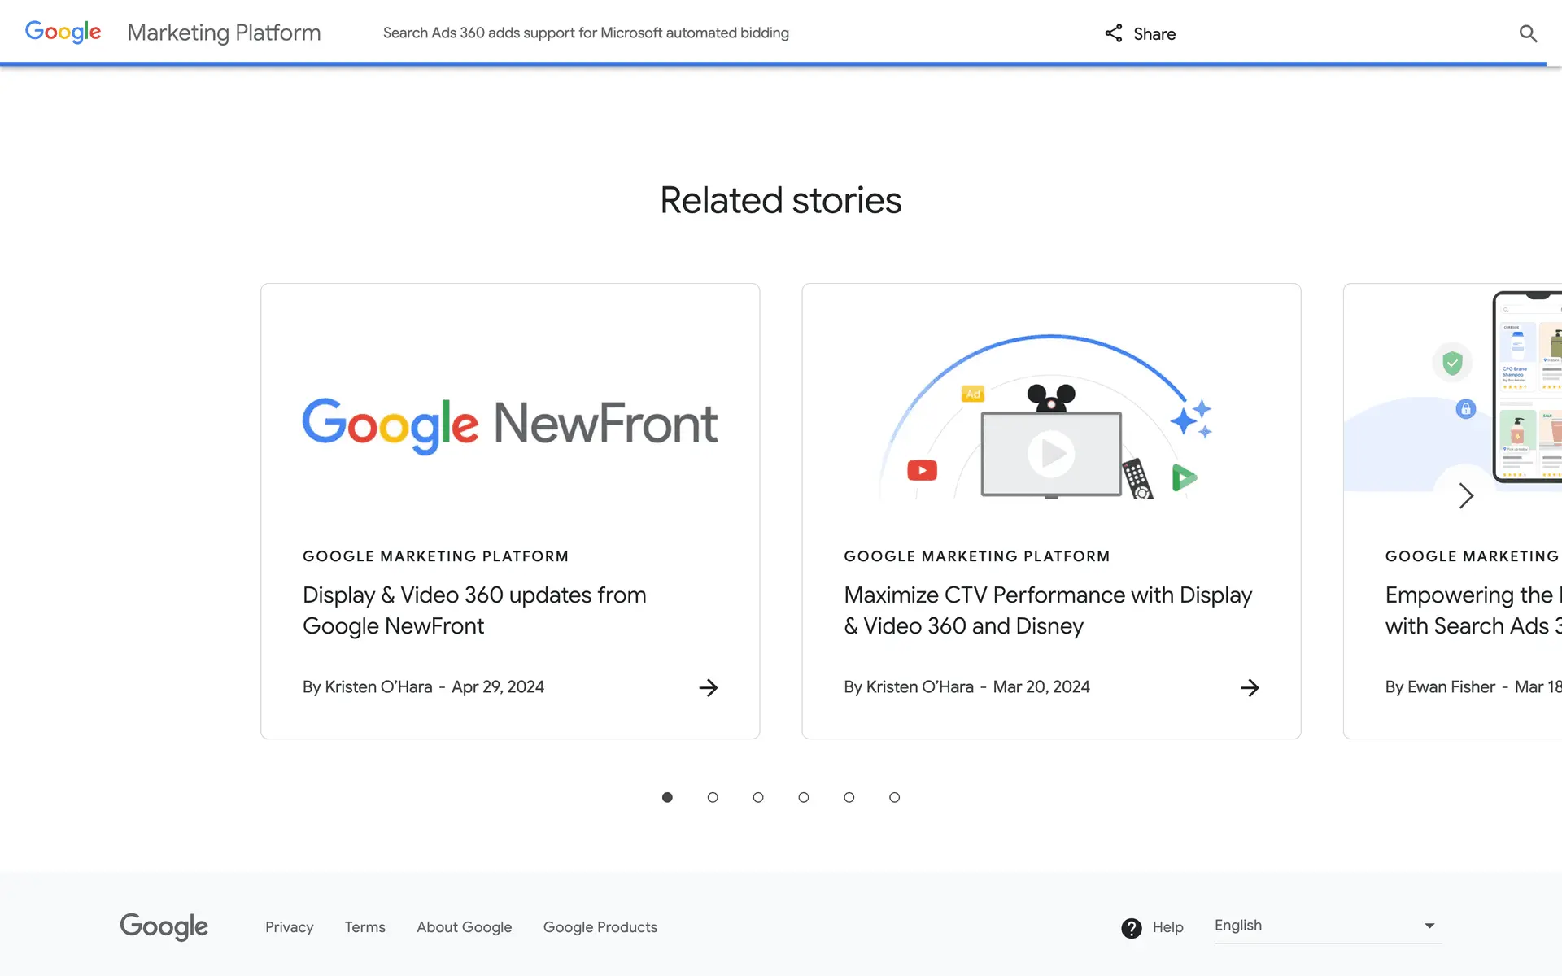This screenshot has height=976, width=1562.
Task: Open the Privacy footer link
Action: pyautogui.click(x=289, y=927)
